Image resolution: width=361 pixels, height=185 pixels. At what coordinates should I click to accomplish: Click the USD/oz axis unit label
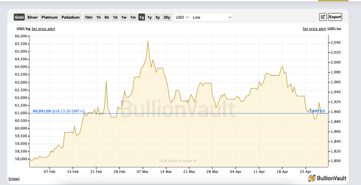tap(334, 29)
